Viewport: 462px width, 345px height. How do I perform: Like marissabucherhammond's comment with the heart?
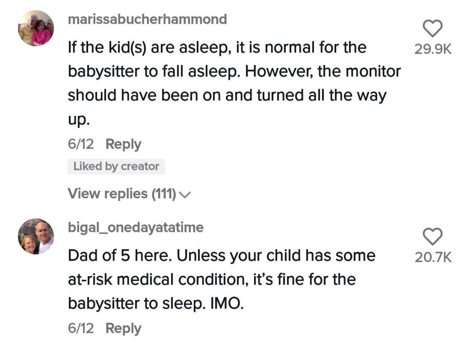433,28
